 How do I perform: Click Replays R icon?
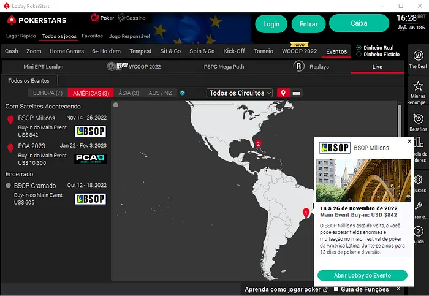[x=299, y=66]
